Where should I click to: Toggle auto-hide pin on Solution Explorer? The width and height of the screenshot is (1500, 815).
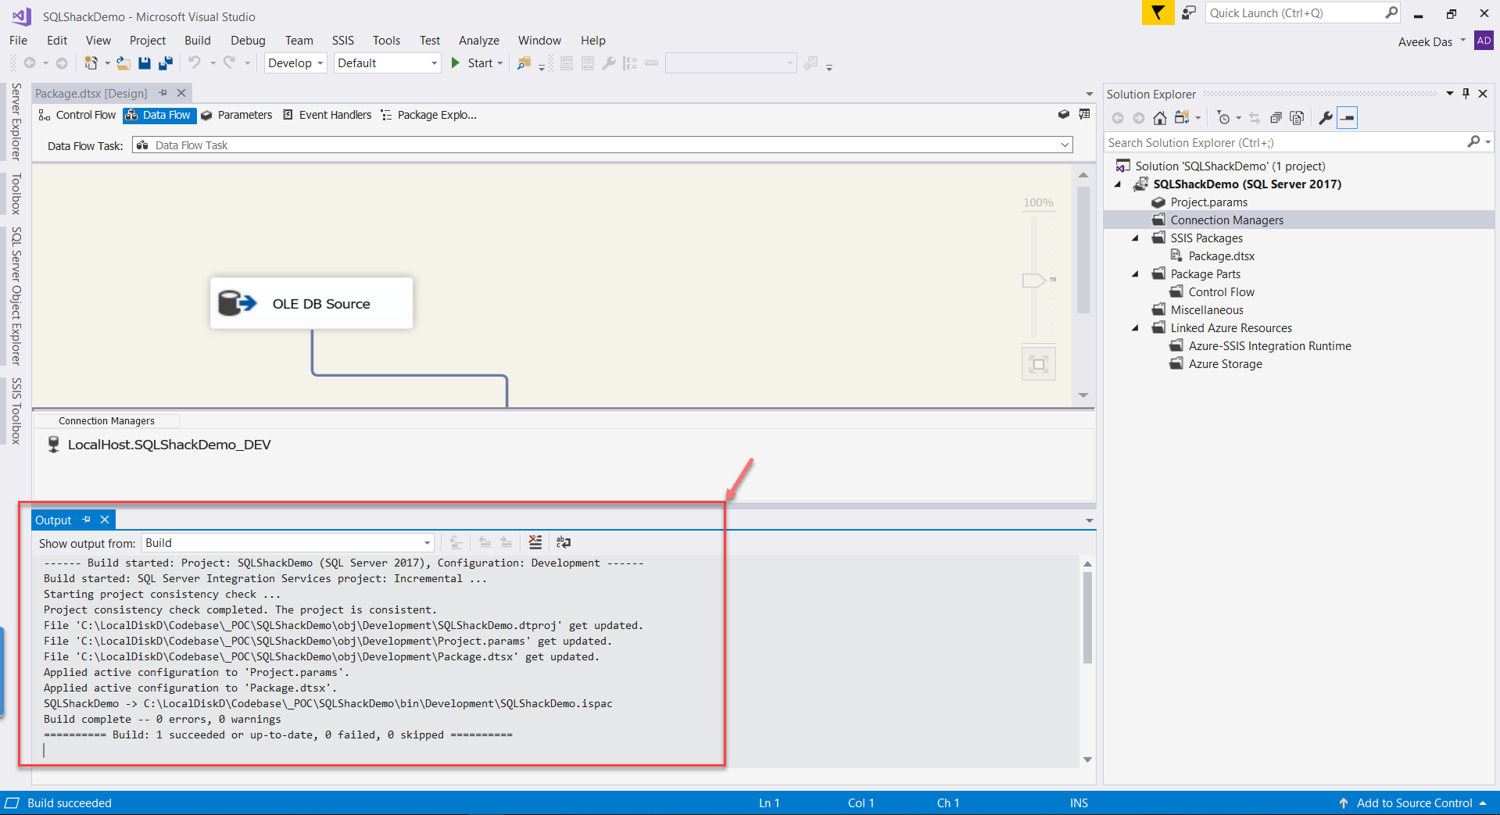(x=1466, y=94)
